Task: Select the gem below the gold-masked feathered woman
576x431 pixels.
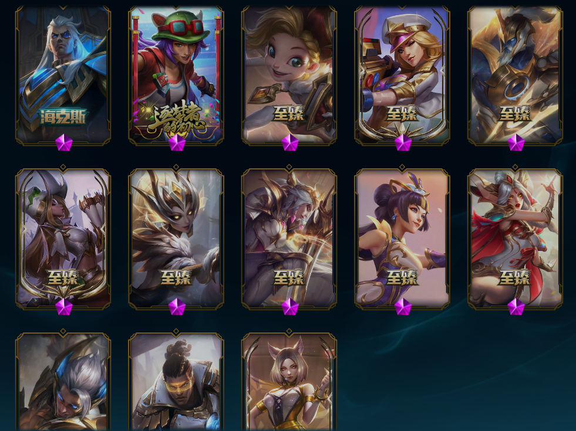Action: pos(177,307)
